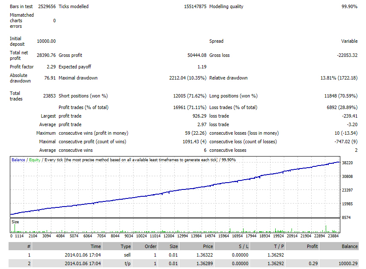Click the Profit factor value 2.29

[x=51, y=67]
